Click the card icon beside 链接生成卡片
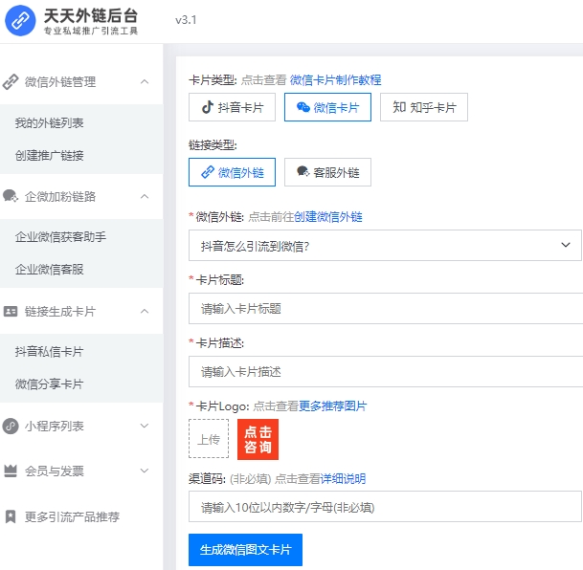The height and width of the screenshot is (570, 583). point(11,311)
